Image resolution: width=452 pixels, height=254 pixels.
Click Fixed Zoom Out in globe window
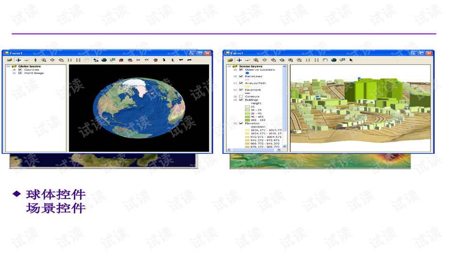tap(78, 60)
